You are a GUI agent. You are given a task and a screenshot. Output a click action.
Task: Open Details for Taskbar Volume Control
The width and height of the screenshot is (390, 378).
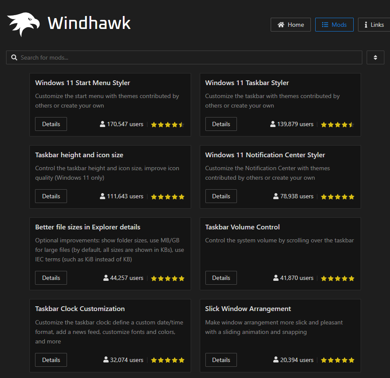coord(221,278)
